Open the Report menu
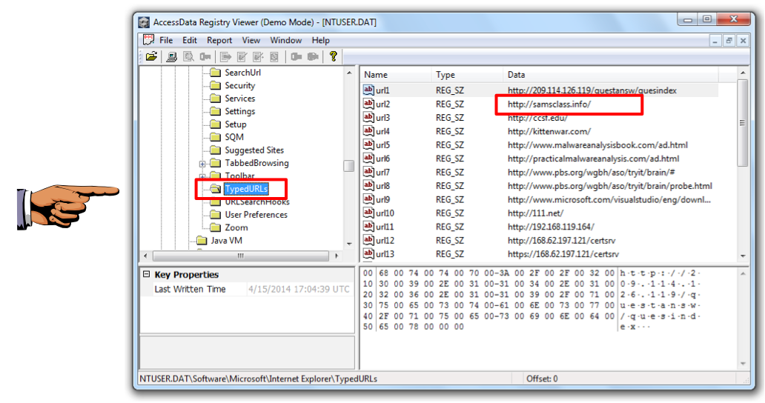Image resolution: width=765 pixels, height=403 pixels. pos(219,41)
